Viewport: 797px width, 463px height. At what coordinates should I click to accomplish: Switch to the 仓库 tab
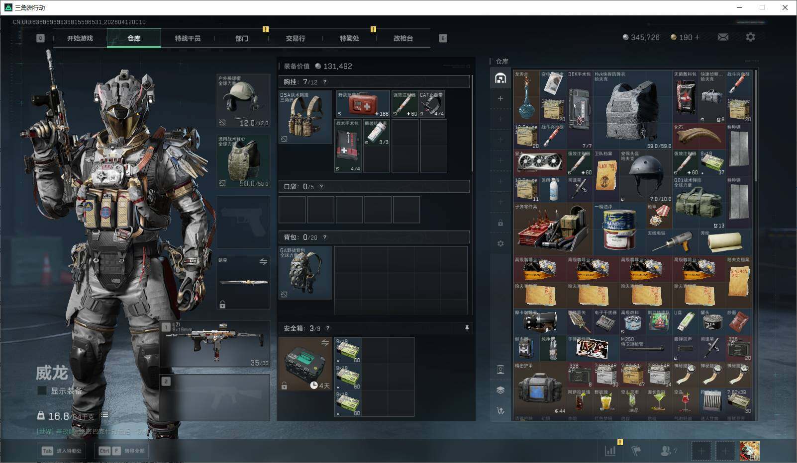pyautogui.click(x=134, y=38)
